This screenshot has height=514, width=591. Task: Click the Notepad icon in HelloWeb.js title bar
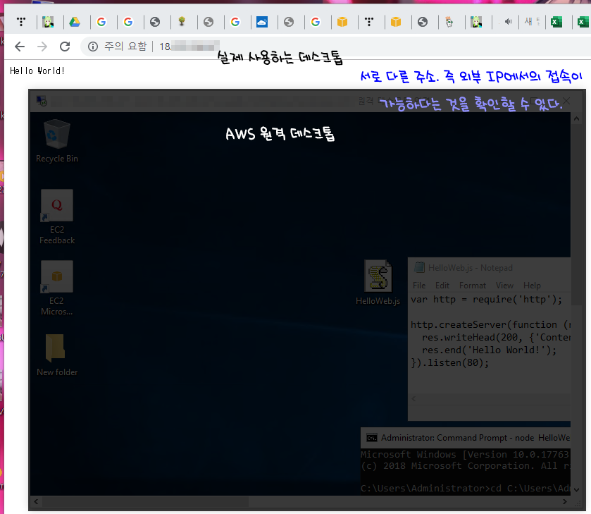(419, 267)
